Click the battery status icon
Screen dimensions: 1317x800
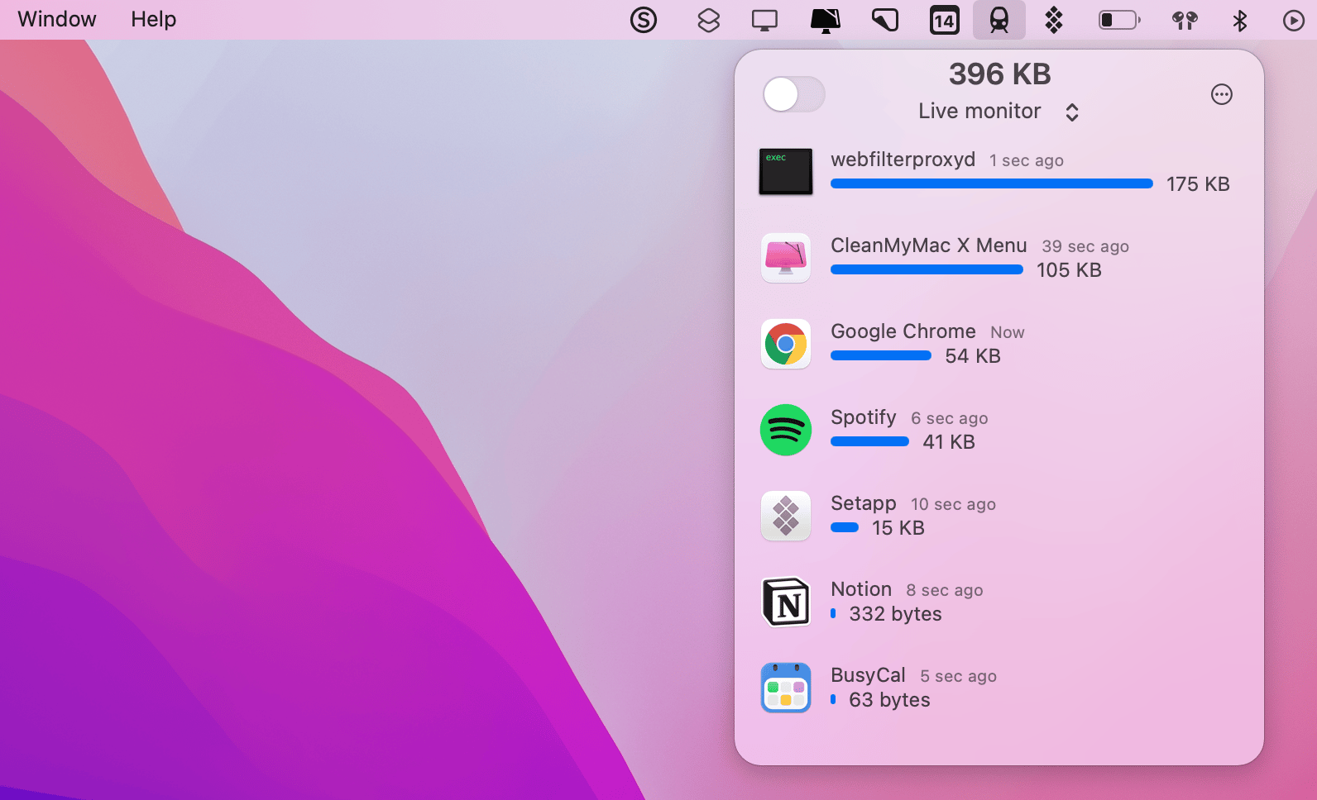point(1119,20)
